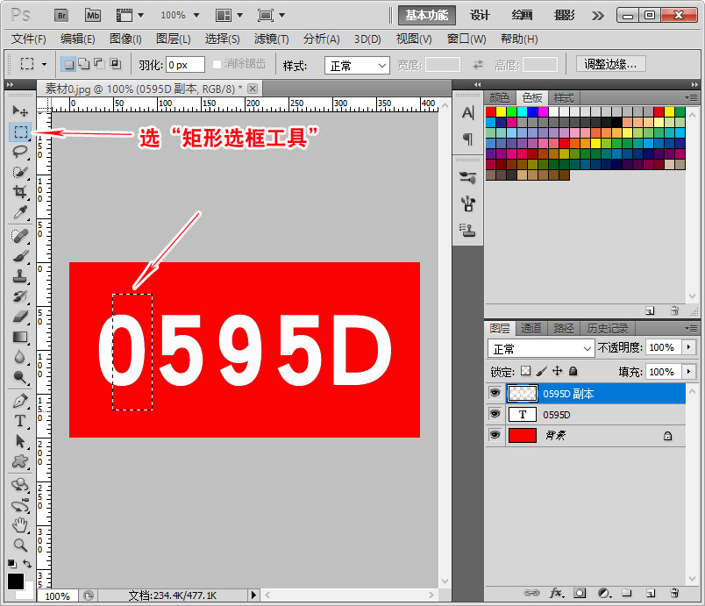
Task: Toggle lock transparent pixels
Action: tap(525, 371)
